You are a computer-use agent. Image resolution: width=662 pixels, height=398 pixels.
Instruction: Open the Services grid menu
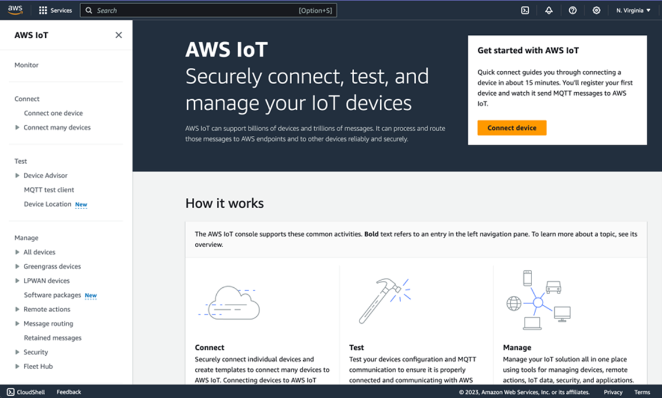(43, 10)
